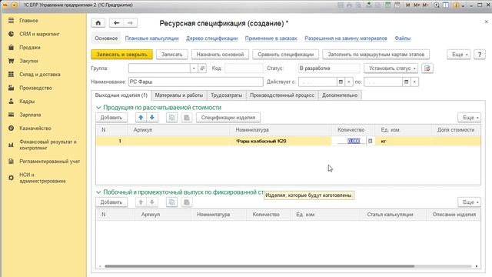Open the Казначейство section
492x277 pixels.
point(35,128)
